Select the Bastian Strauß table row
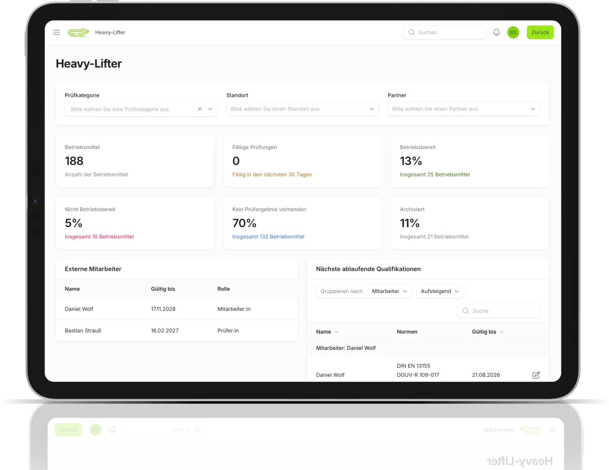Image resolution: width=609 pixels, height=470 pixels. click(x=177, y=331)
